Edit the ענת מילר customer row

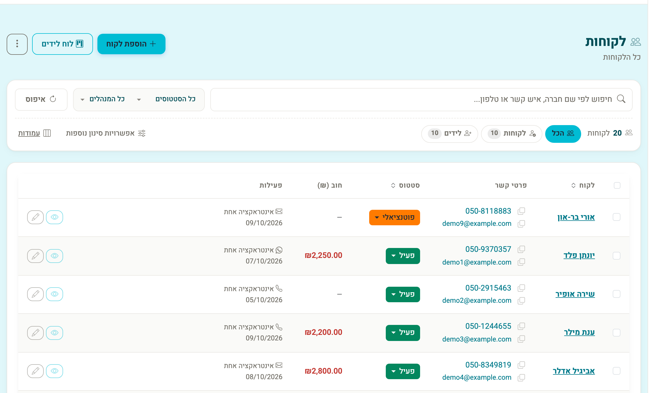click(x=35, y=333)
